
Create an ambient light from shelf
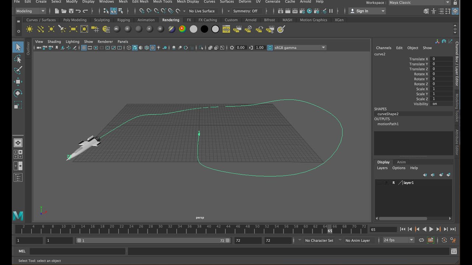click(x=30, y=29)
